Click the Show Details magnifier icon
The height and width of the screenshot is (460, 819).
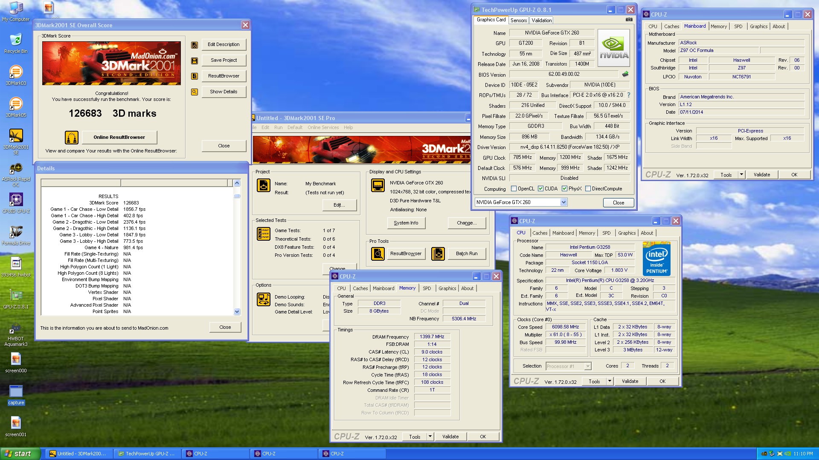[x=195, y=92]
